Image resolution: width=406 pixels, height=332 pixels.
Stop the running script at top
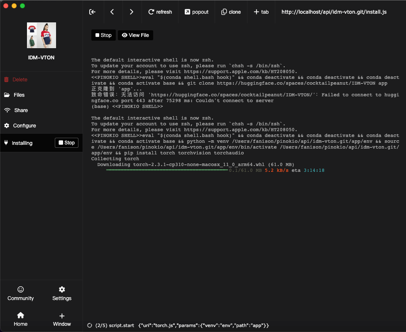[103, 35]
